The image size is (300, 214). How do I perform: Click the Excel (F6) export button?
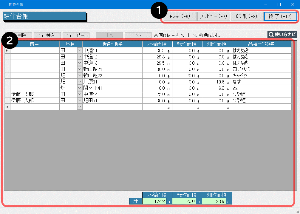click(x=180, y=16)
